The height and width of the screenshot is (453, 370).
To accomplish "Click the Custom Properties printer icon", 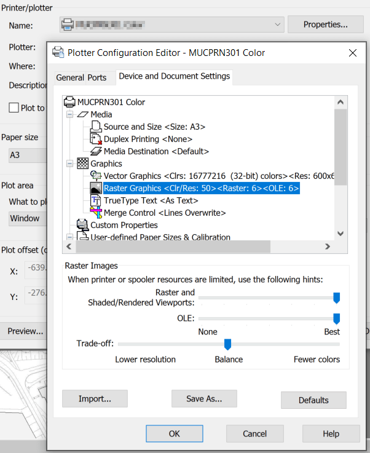I will [82, 225].
